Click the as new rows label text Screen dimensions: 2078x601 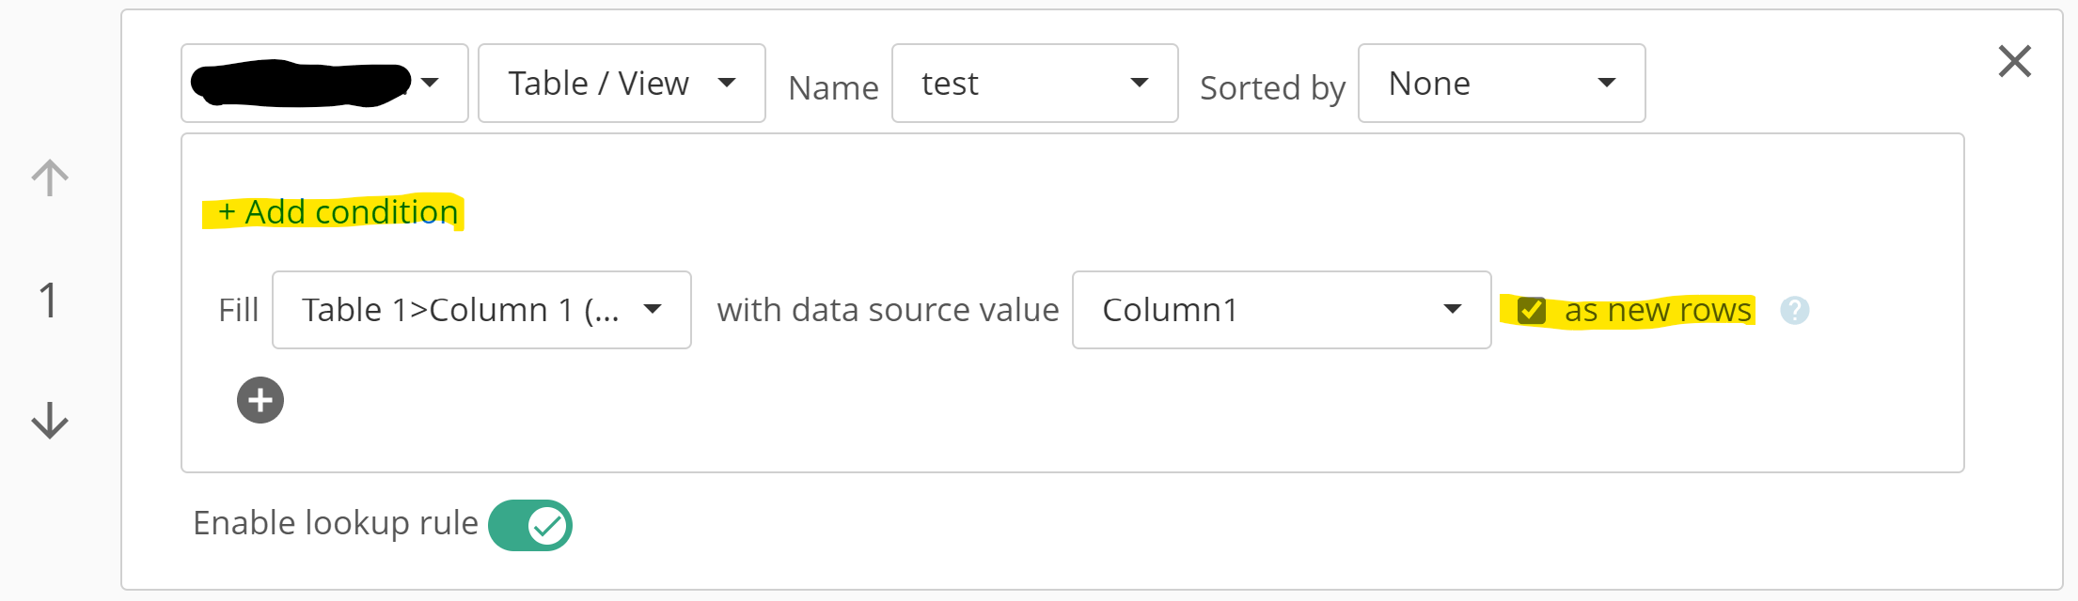1658,310
